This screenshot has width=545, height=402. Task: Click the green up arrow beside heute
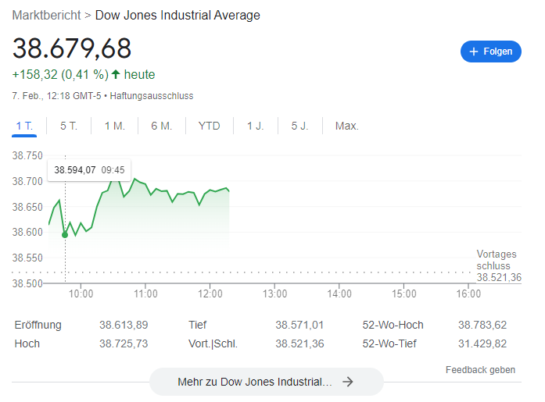pyautogui.click(x=116, y=74)
